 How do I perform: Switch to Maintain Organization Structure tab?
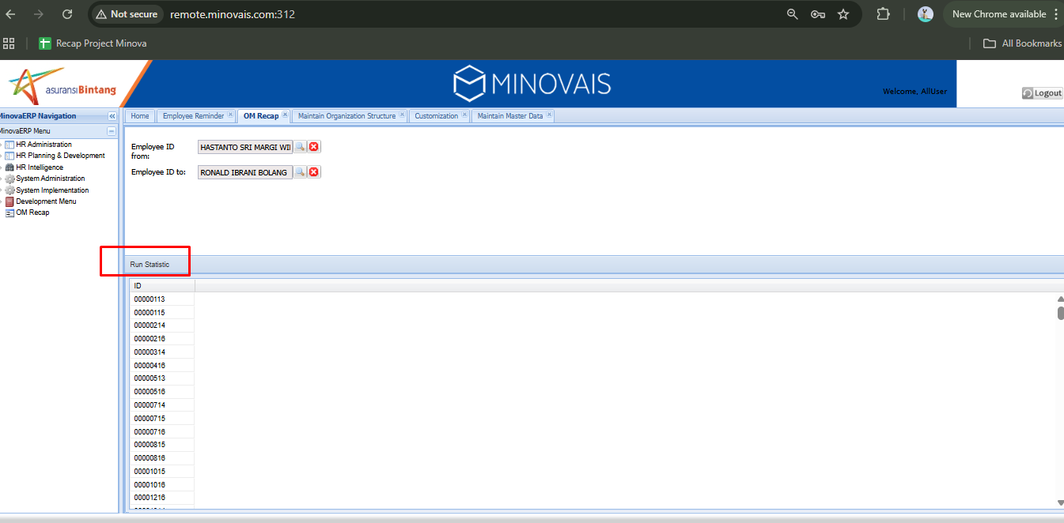click(346, 116)
